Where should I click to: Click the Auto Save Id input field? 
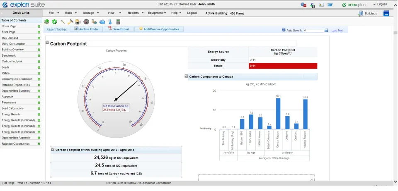(x=314, y=31)
